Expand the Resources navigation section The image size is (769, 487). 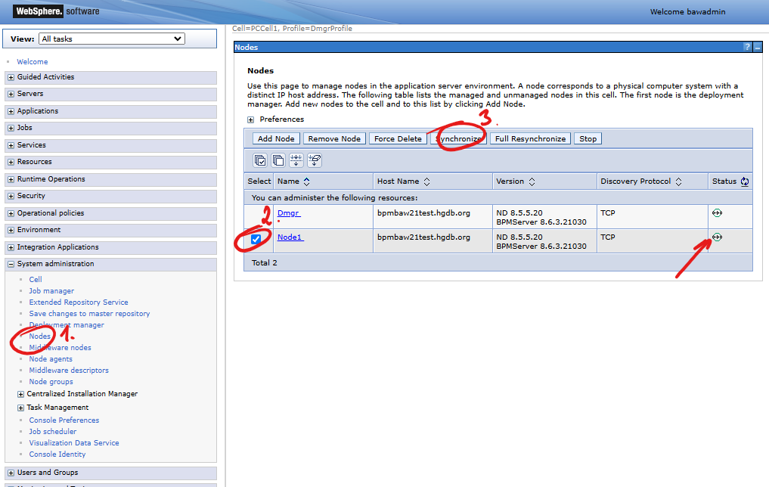pos(11,162)
